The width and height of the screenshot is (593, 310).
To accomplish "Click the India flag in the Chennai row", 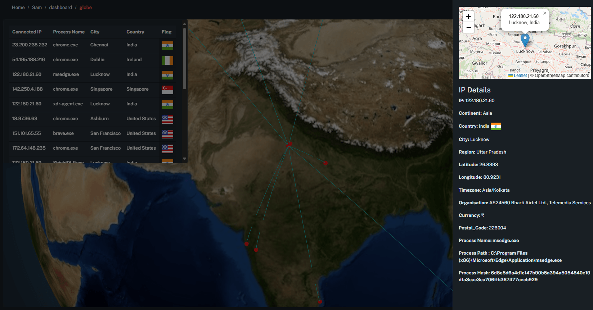I will click(x=167, y=45).
